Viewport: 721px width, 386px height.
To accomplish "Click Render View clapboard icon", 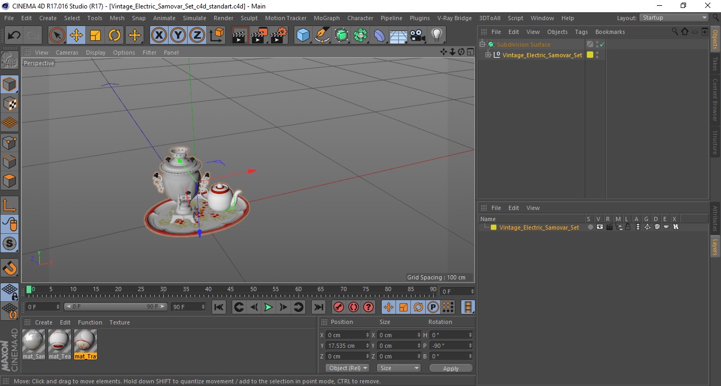I will coord(240,36).
